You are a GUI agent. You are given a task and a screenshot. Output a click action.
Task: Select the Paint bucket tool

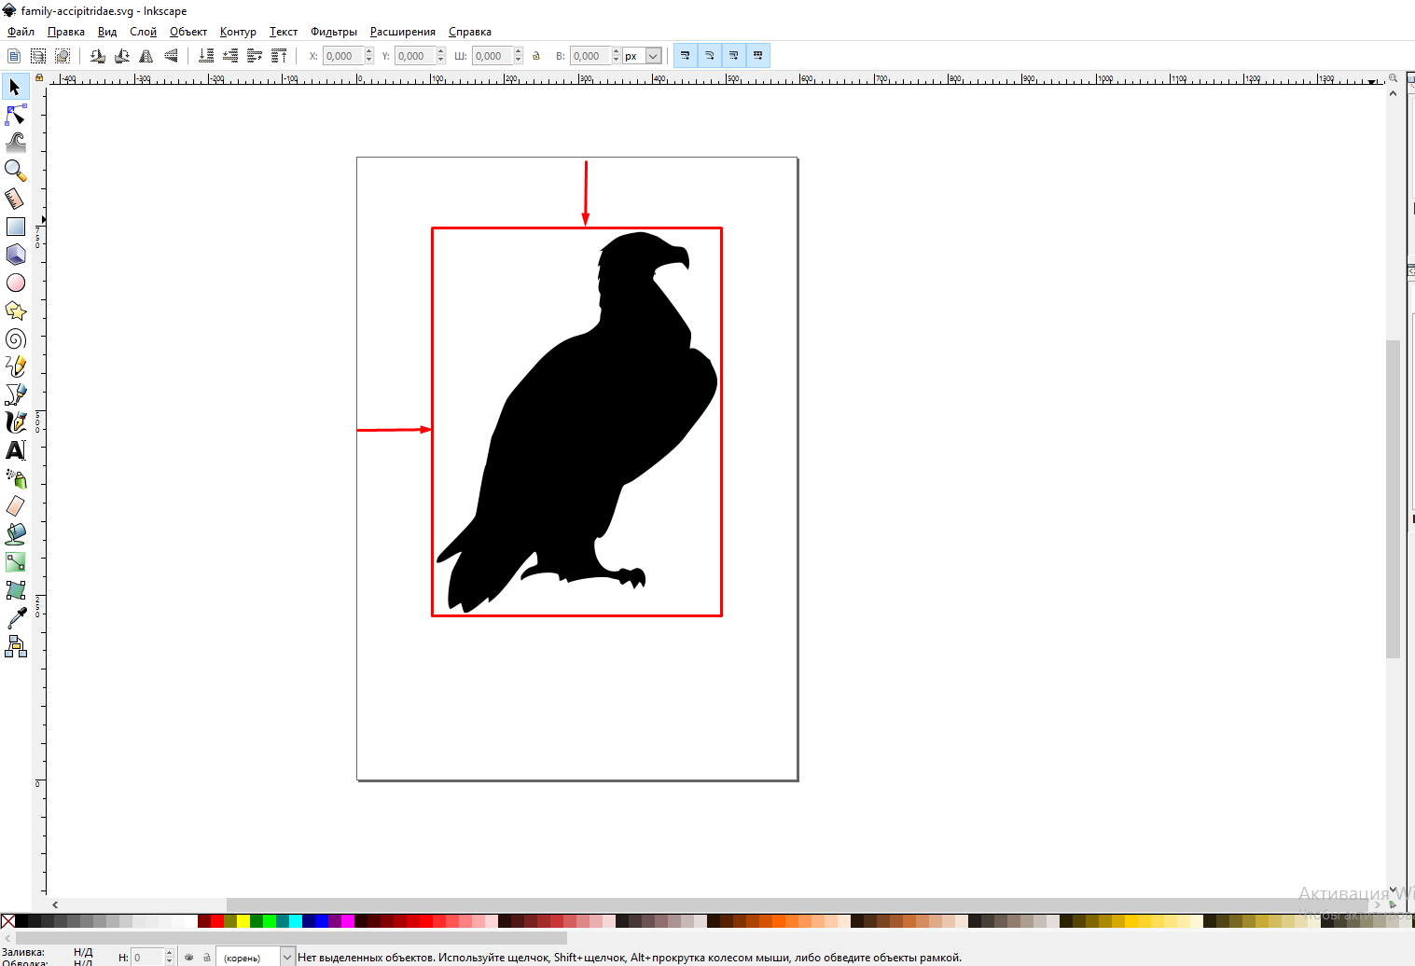pyautogui.click(x=15, y=534)
